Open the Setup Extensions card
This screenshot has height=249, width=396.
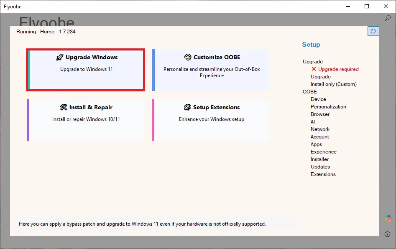pos(211,120)
